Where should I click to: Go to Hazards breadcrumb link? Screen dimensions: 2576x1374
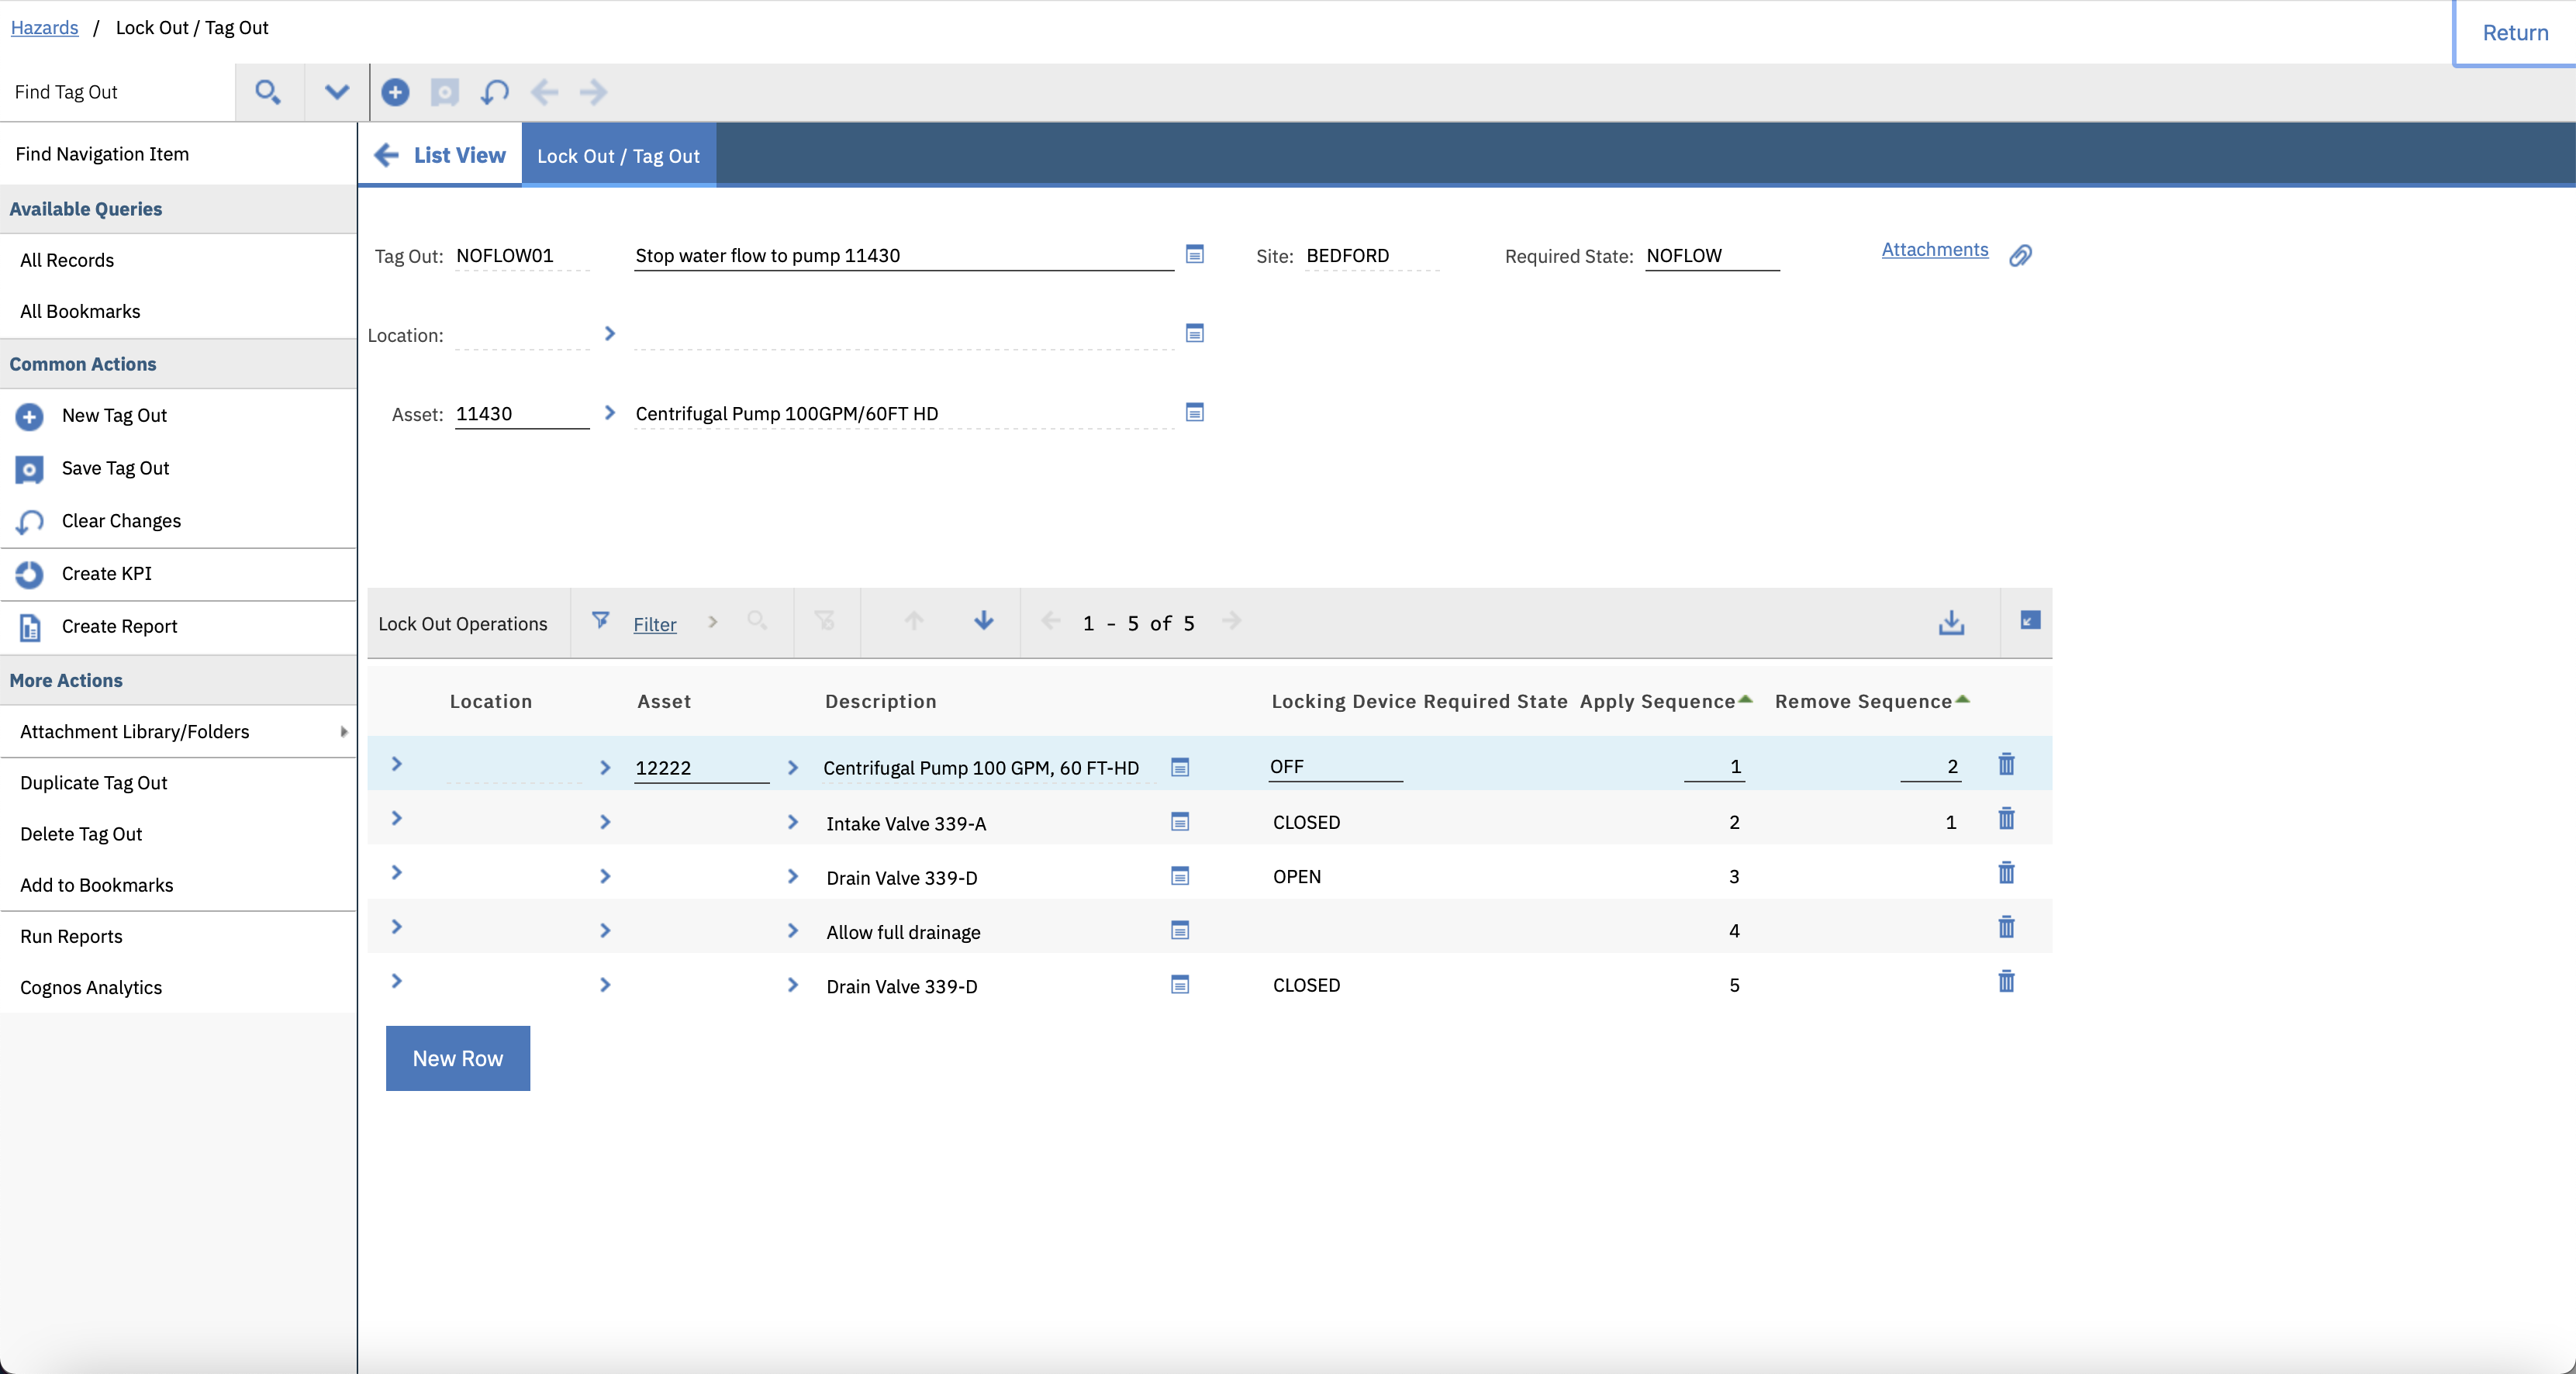pos(44,27)
